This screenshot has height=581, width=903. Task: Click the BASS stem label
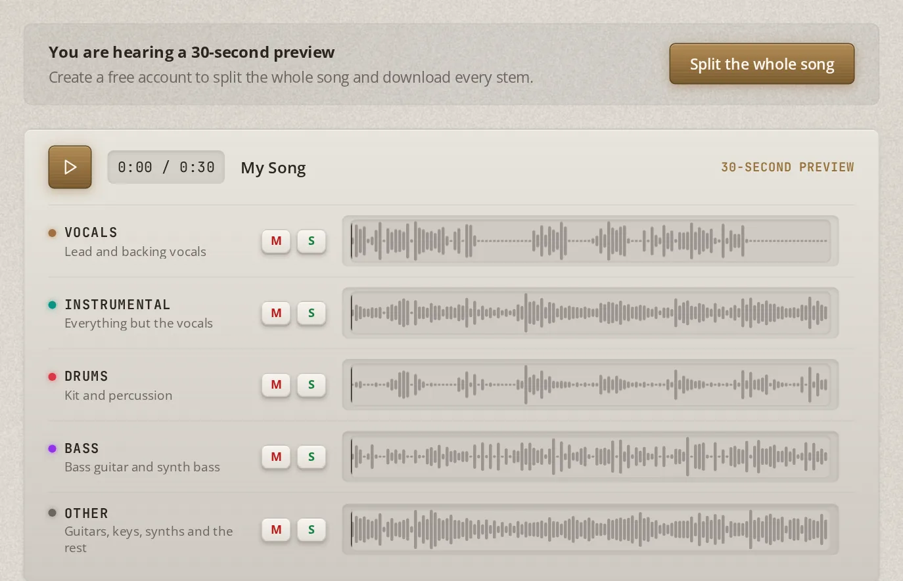81,448
